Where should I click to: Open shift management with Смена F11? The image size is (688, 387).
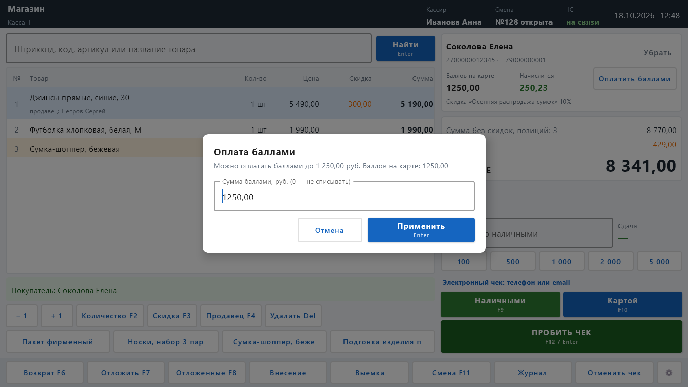coord(451,373)
